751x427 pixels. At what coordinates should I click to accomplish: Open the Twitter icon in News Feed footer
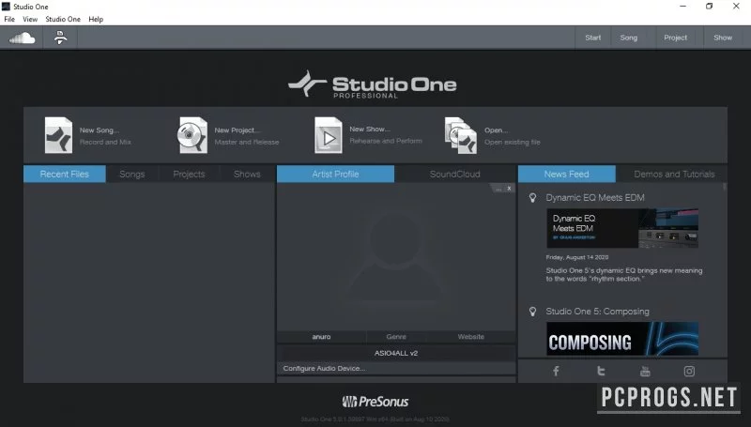point(601,371)
